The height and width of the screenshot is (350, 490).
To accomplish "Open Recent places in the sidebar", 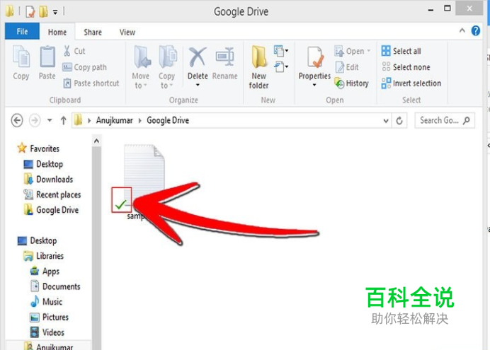I will (x=52, y=194).
